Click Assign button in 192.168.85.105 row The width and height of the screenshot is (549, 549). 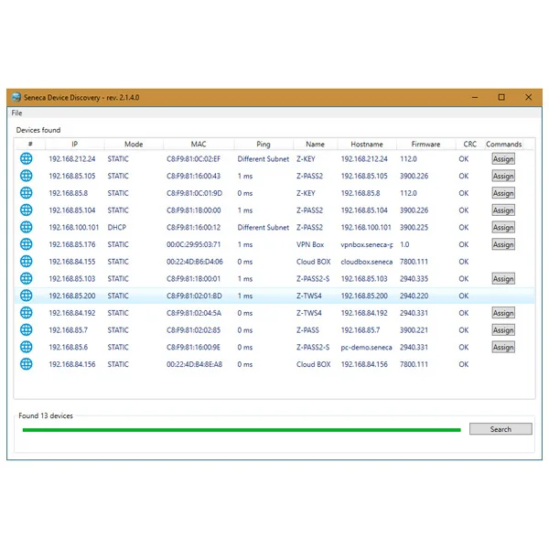point(503,176)
